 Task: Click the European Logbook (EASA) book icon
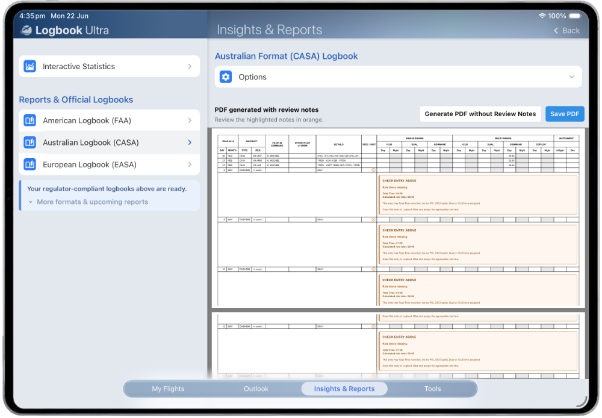pyautogui.click(x=30, y=165)
